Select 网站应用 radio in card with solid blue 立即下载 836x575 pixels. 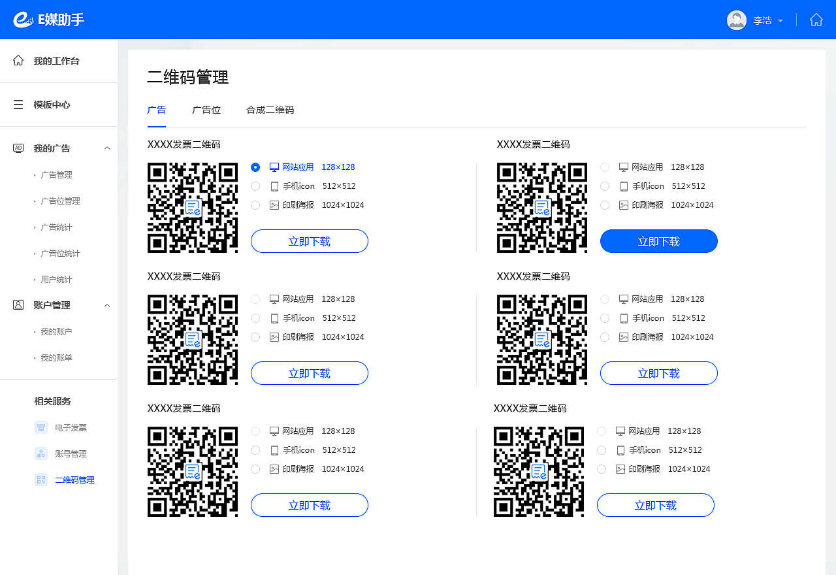pyautogui.click(x=605, y=167)
